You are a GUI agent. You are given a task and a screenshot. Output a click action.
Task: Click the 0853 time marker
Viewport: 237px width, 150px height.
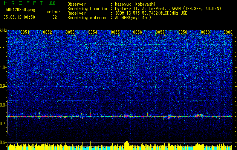tap(70, 32)
